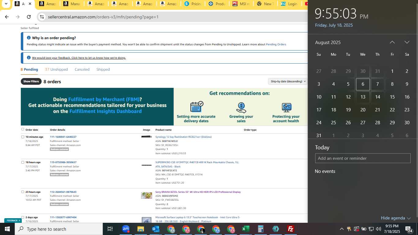
Task: Click the taskbar clock showing 9:55 PM
Action: click(x=392, y=229)
